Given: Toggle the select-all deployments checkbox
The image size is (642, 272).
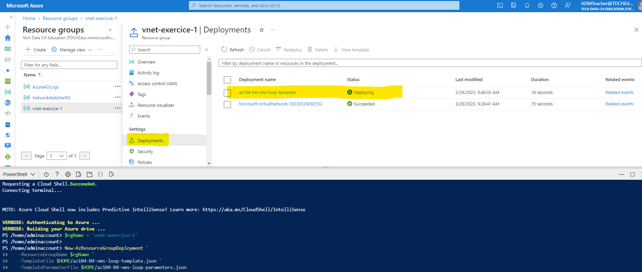Looking at the screenshot, I should [228, 80].
